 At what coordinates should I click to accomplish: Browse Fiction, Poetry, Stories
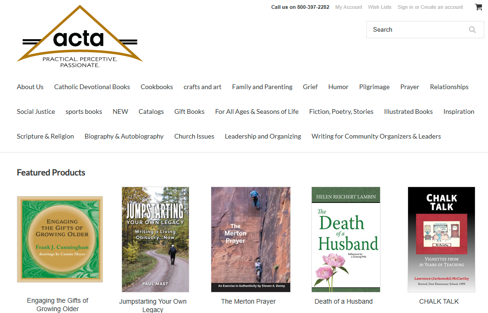tap(341, 111)
